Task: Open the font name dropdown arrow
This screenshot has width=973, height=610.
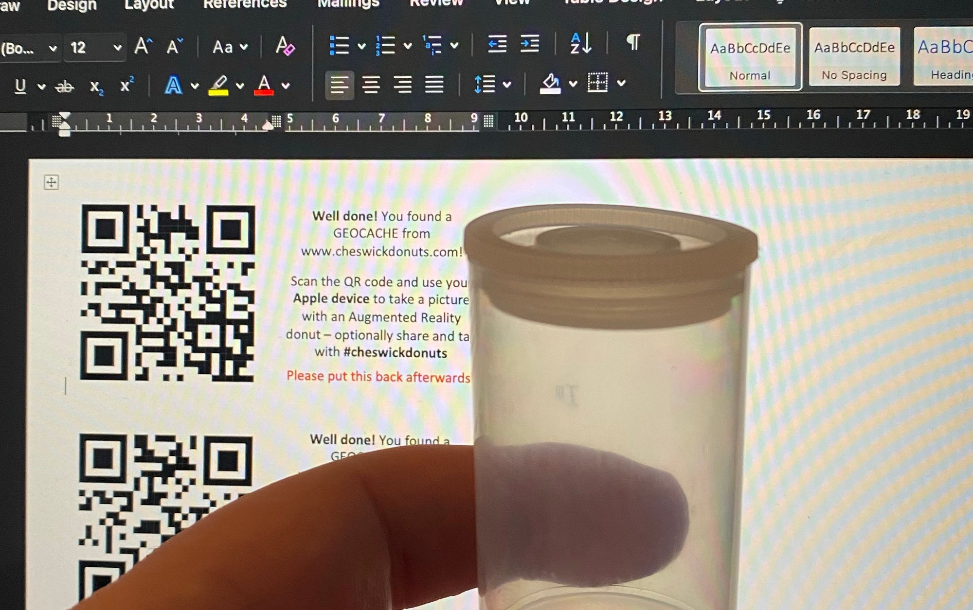Action: (53, 49)
